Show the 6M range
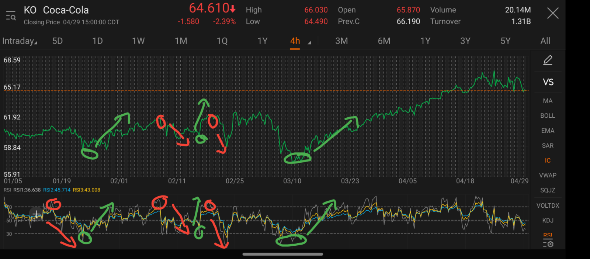This screenshot has width=590, height=259. (384, 41)
